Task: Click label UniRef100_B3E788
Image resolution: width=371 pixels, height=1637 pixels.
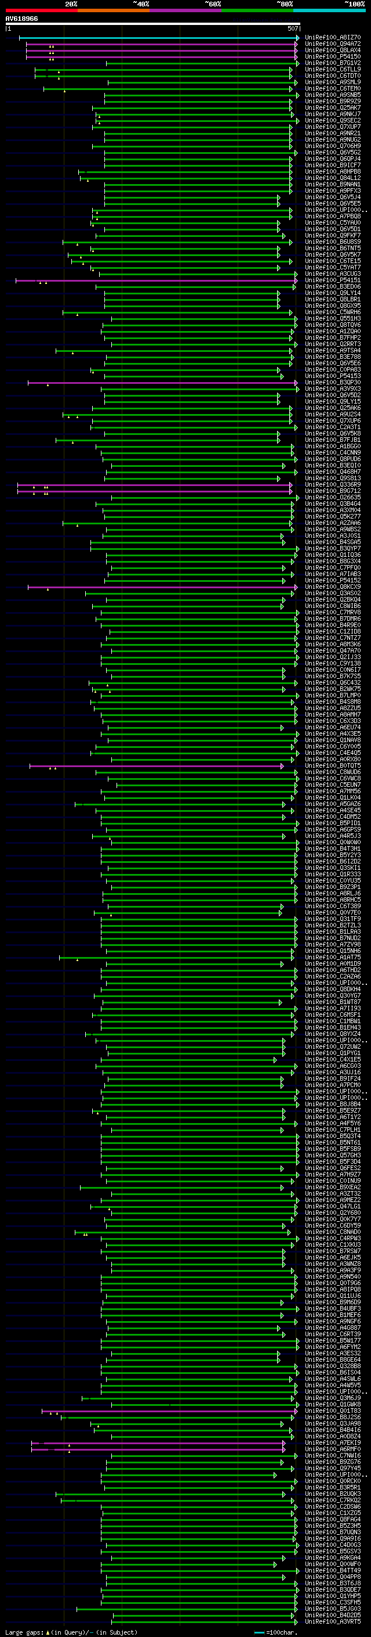Action: 332,357
